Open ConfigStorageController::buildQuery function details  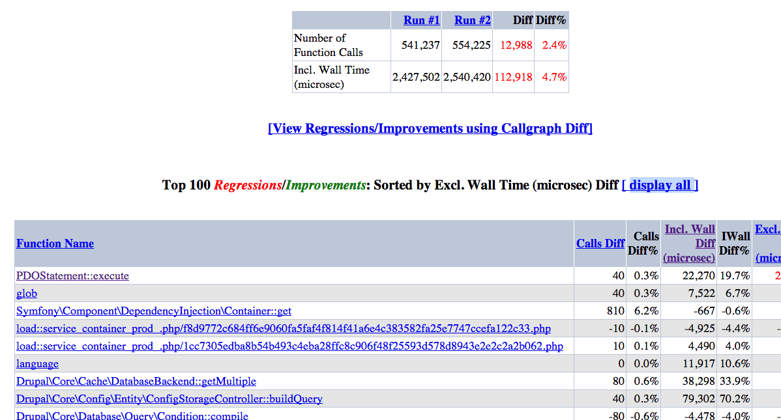tap(169, 399)
